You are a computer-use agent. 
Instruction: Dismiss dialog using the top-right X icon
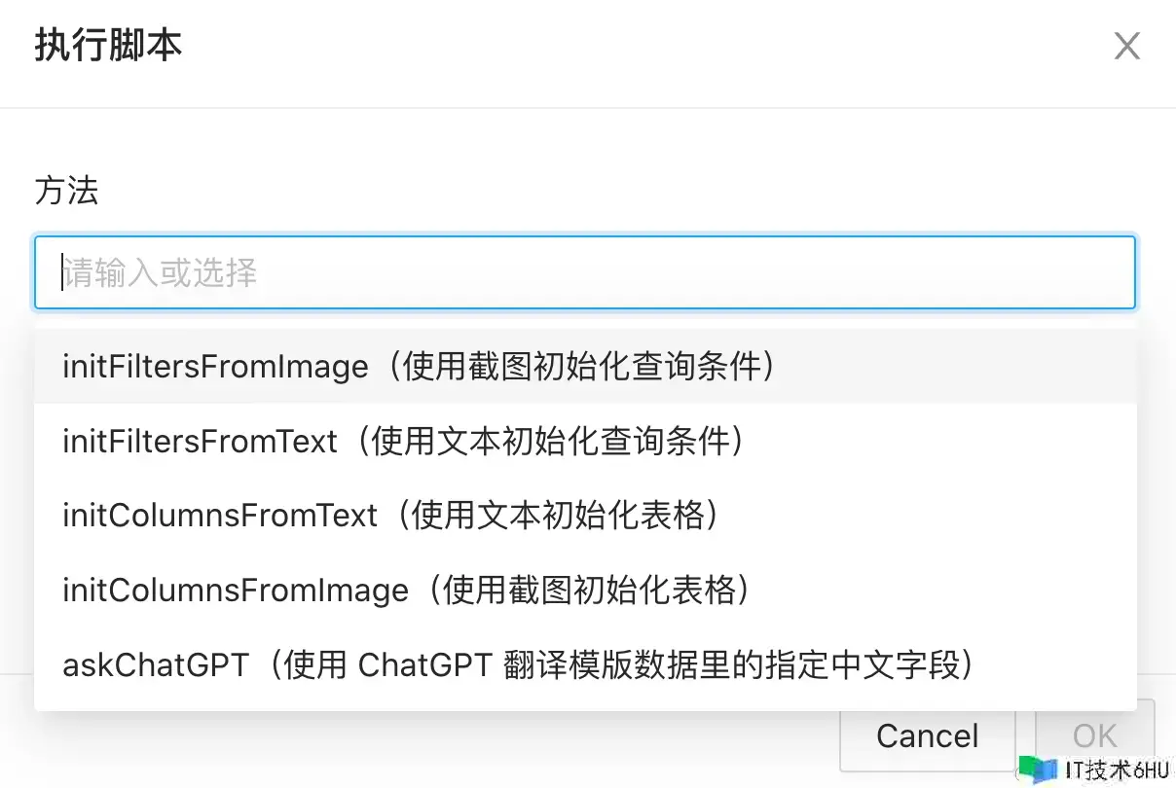point(1126,46)
